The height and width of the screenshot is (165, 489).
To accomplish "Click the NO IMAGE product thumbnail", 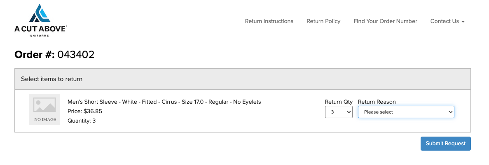I will coord(44,109).
